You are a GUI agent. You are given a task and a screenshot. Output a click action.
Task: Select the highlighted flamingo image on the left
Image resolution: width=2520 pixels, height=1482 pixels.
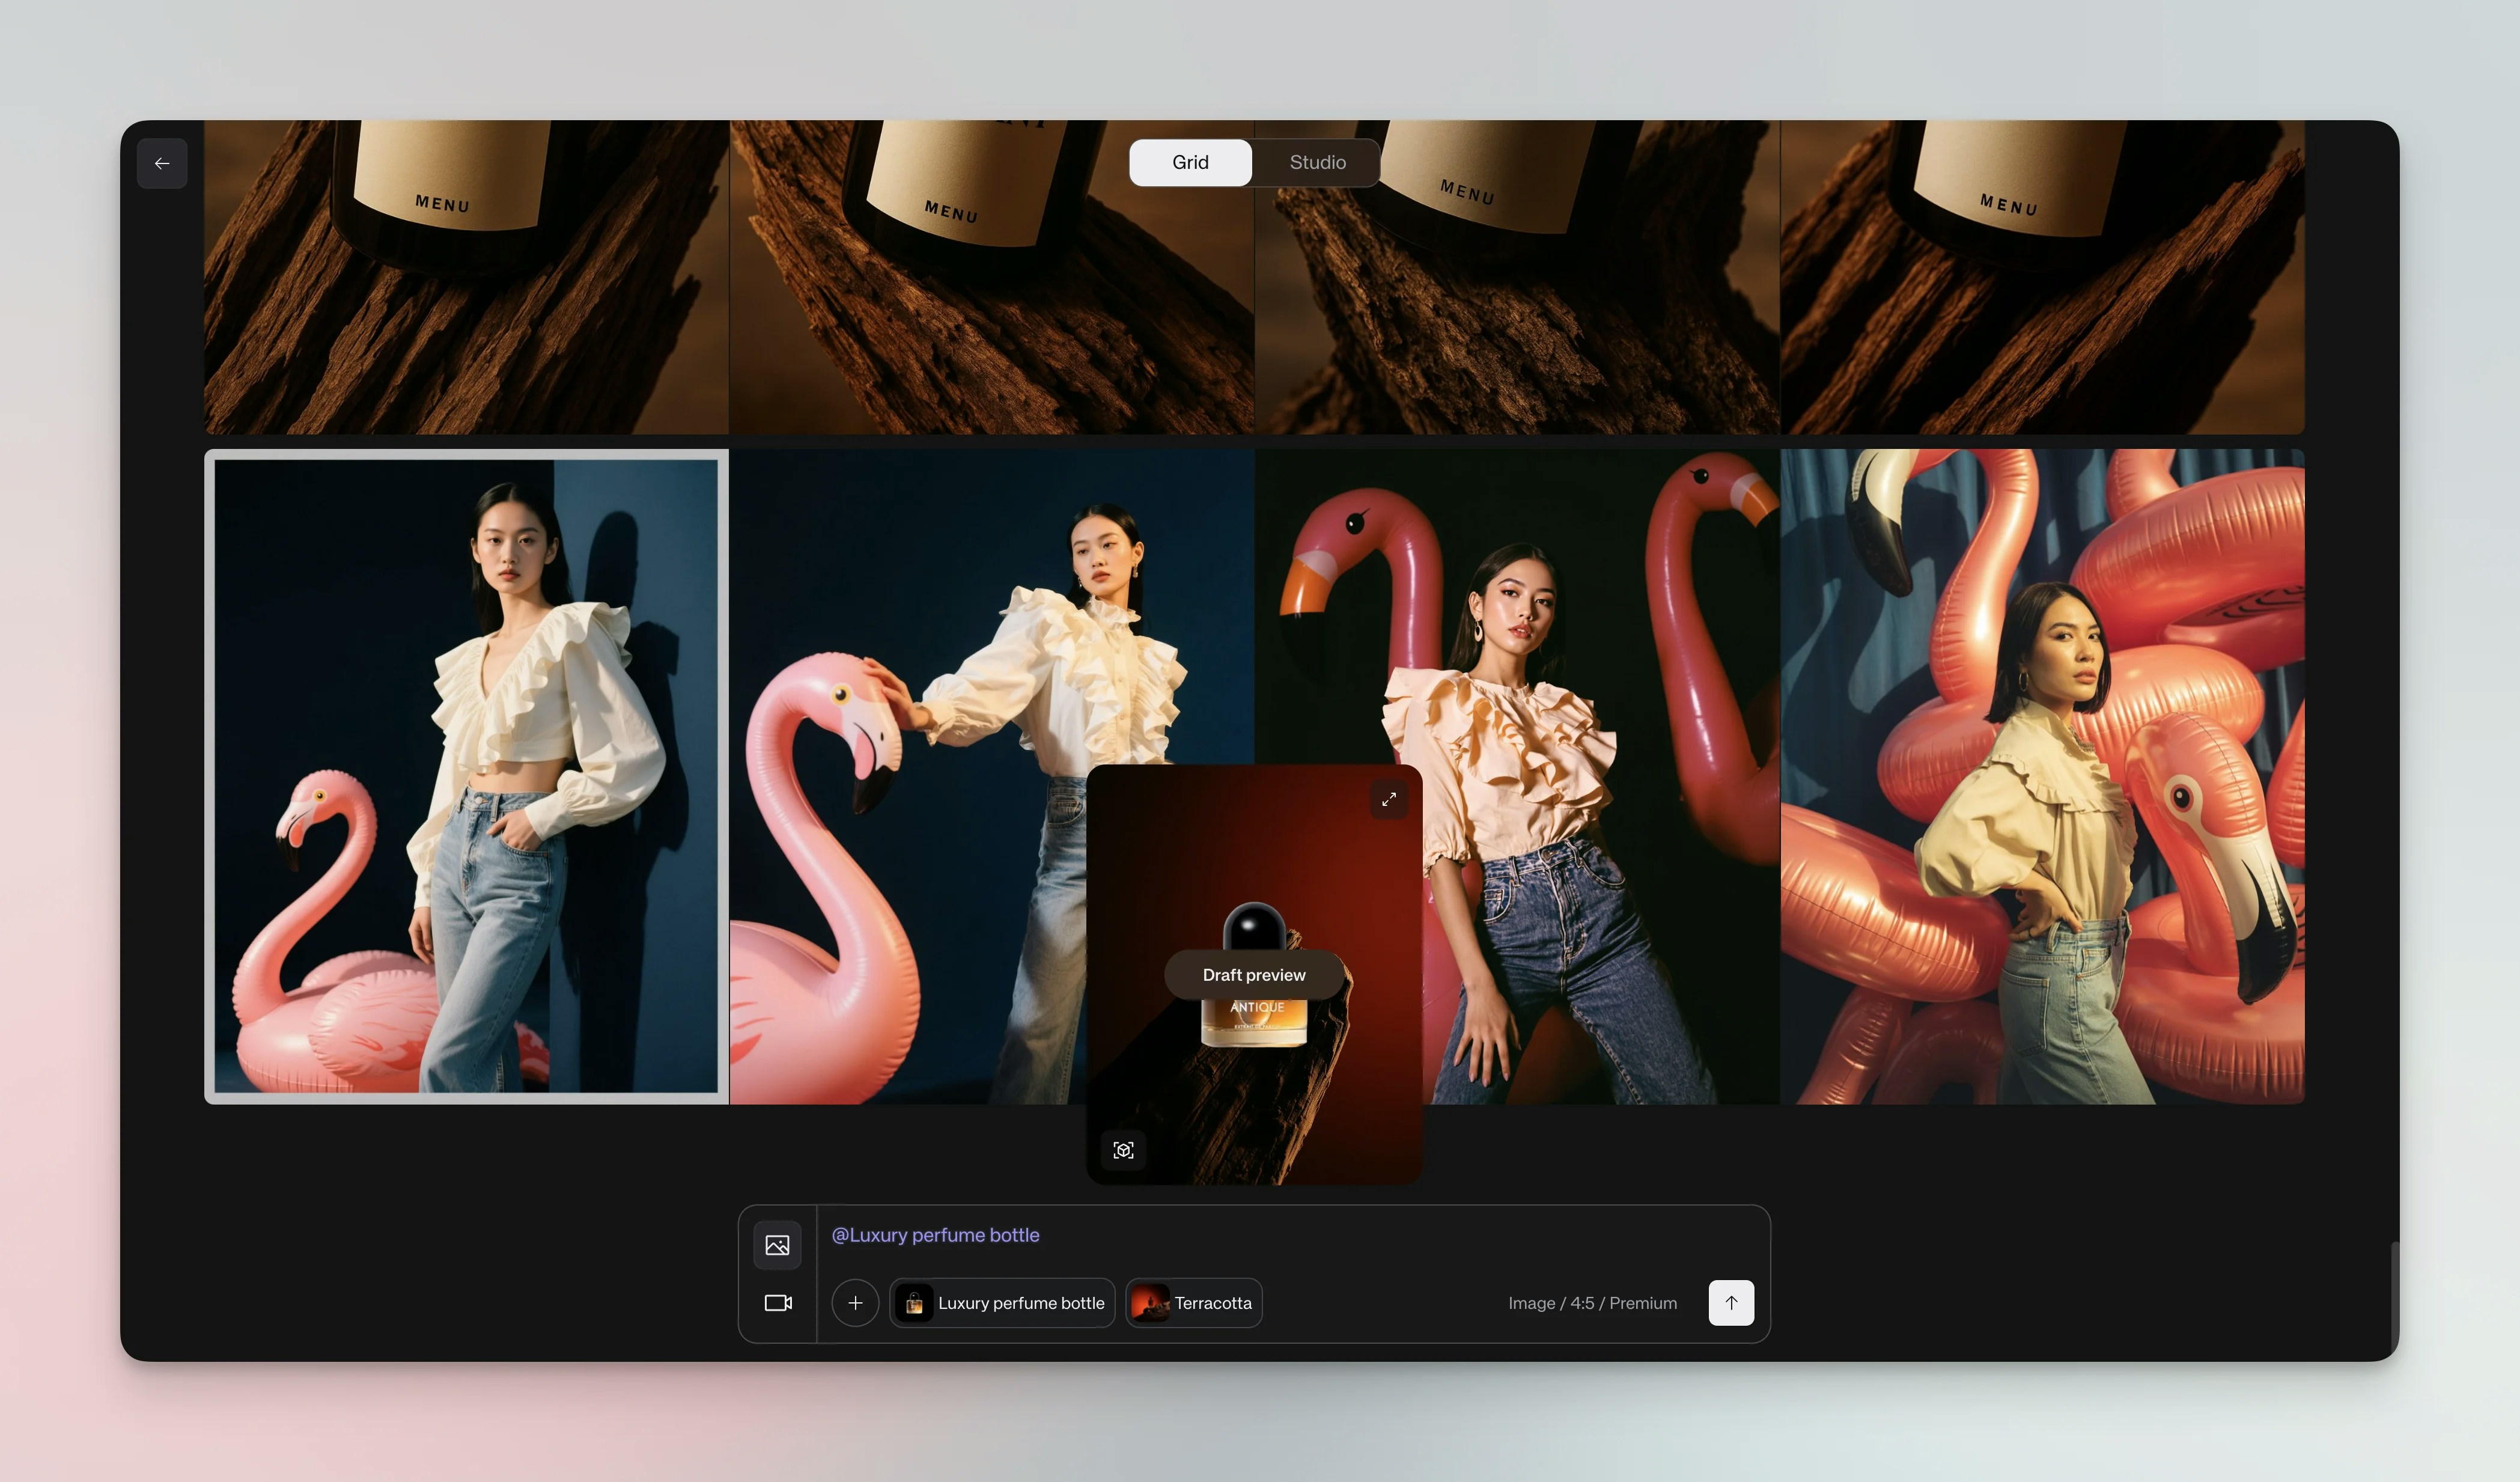click(466, 775)
